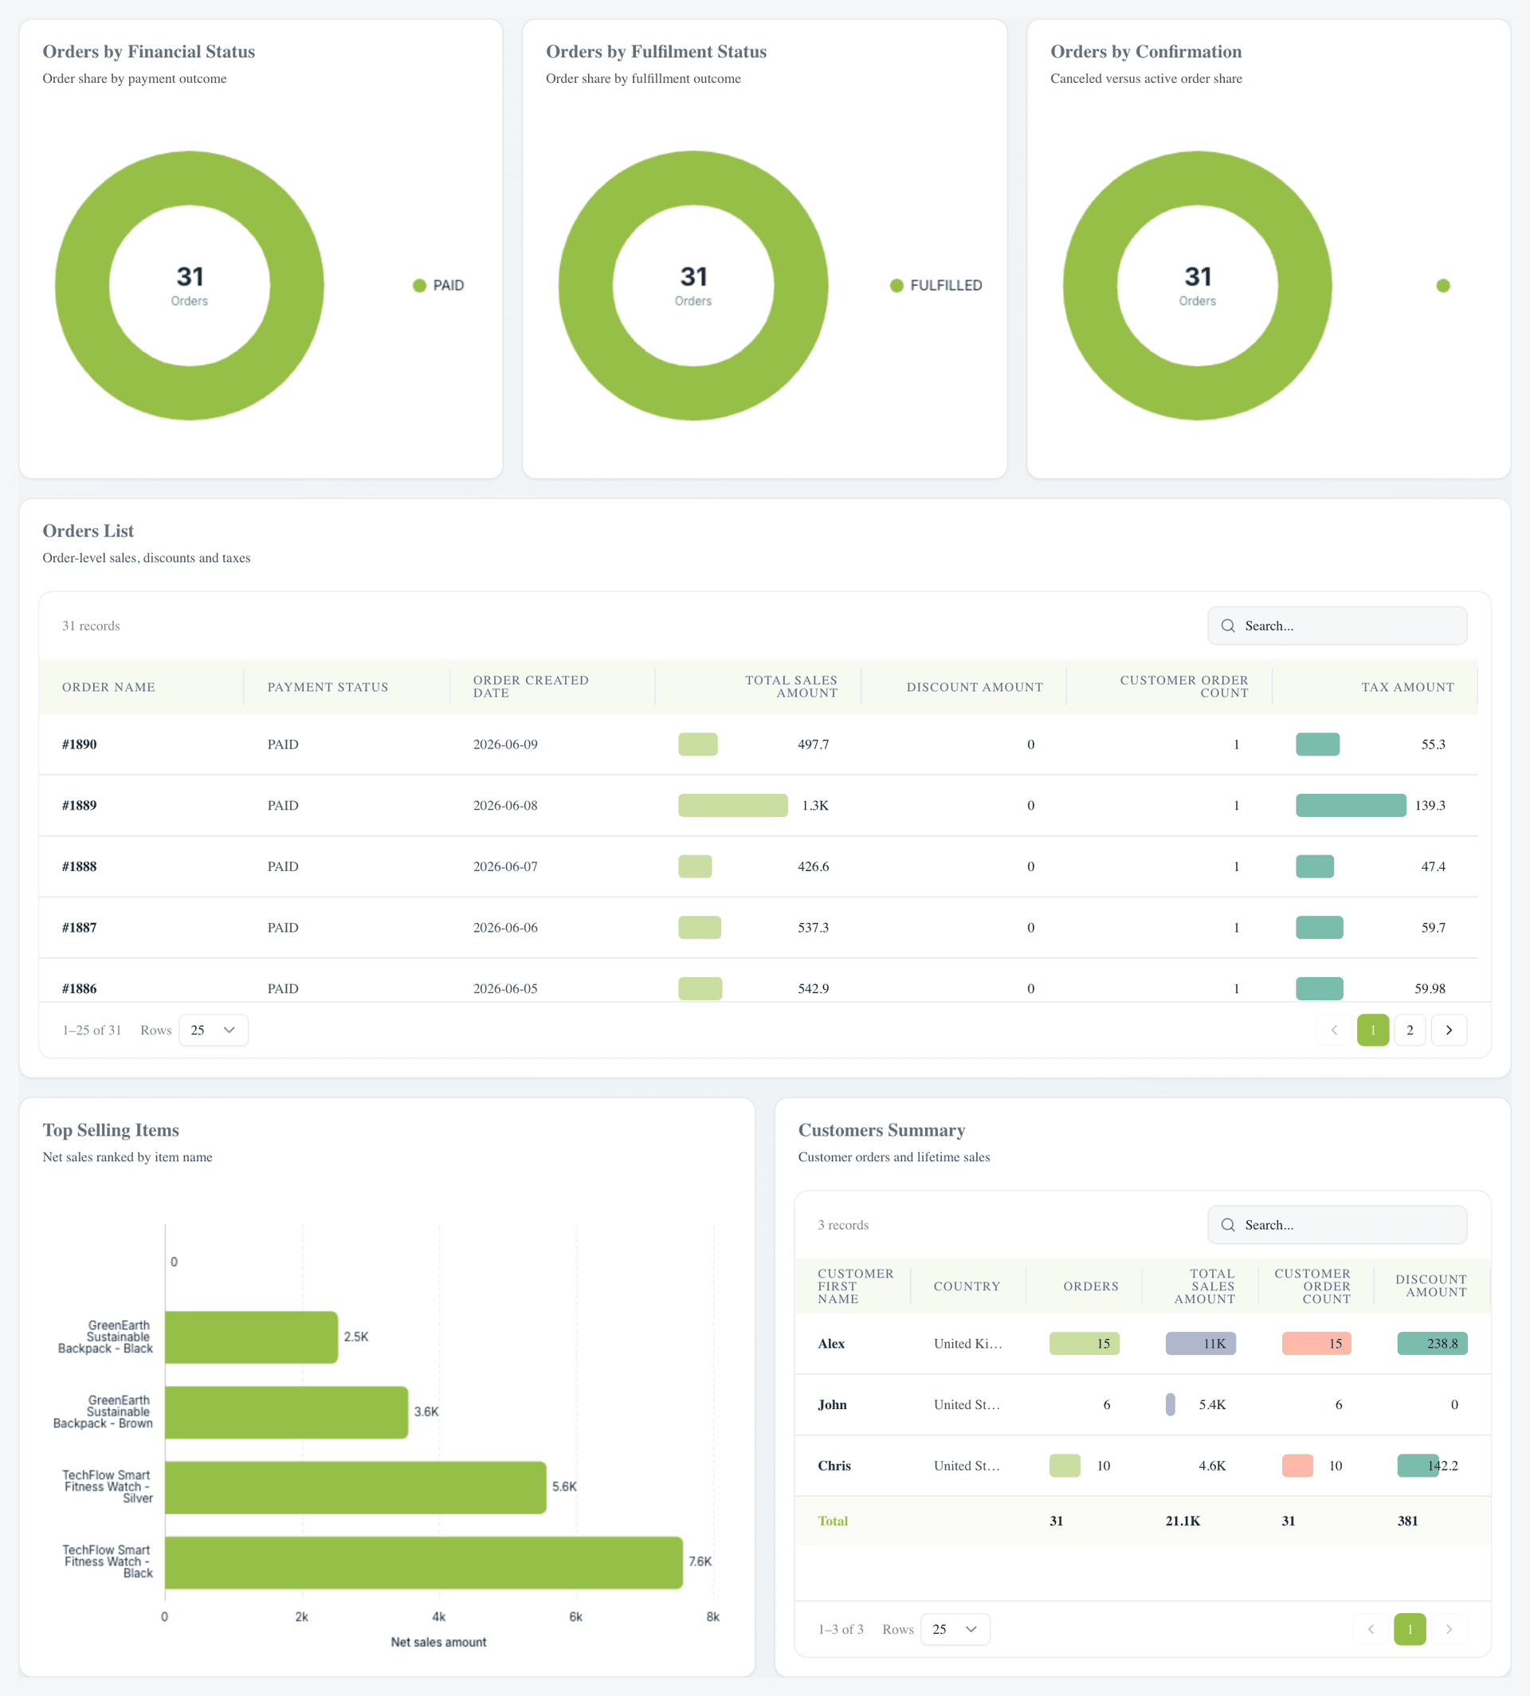The image size is (1530, 1696).
Task: Click total sales value 497.7
Action: coord(813,744)
